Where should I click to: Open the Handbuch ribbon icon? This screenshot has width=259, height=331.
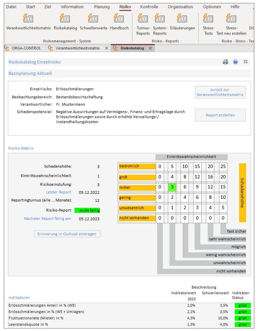119,18
